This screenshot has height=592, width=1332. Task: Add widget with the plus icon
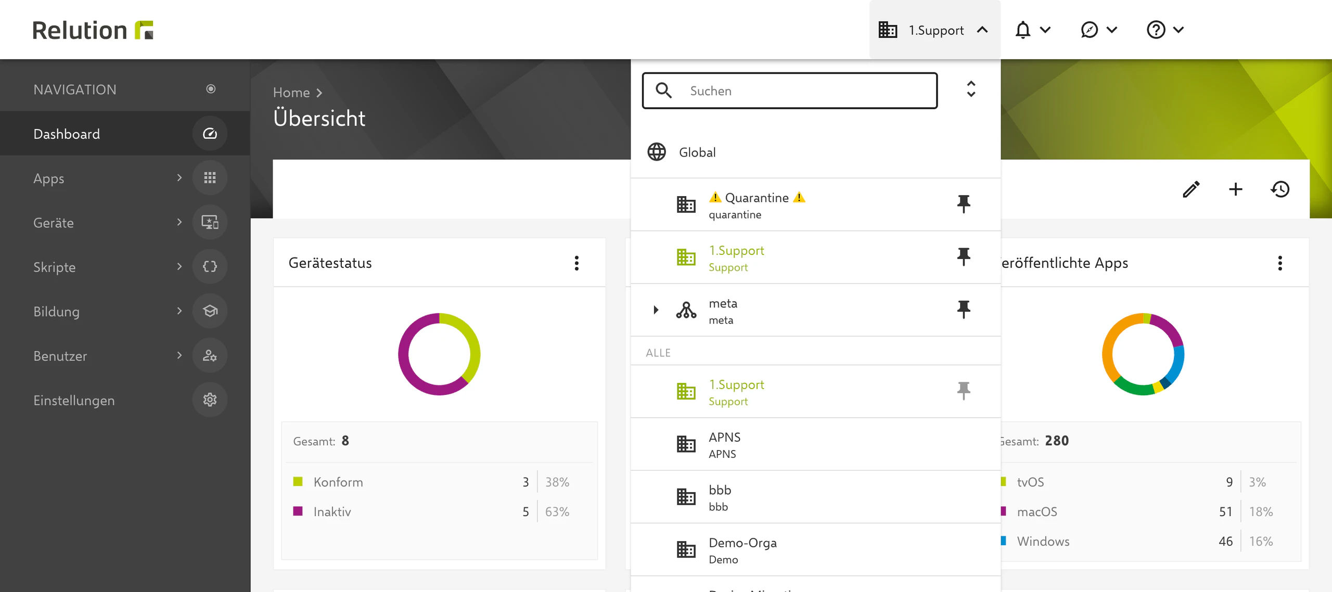1235,189
